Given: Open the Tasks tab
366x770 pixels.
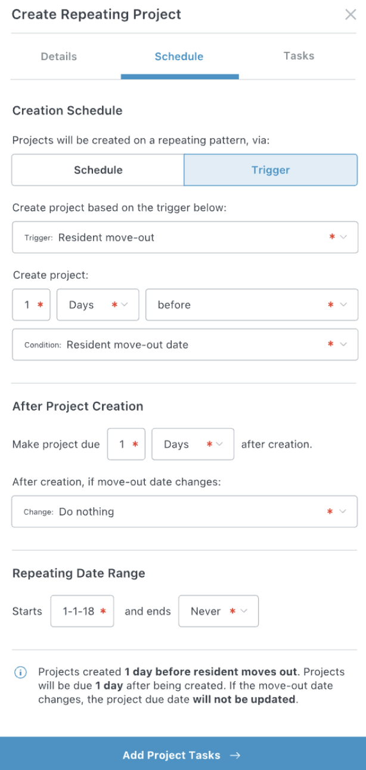Looking at the screenshot, I should pyautogui.click(x=299, y=56).
